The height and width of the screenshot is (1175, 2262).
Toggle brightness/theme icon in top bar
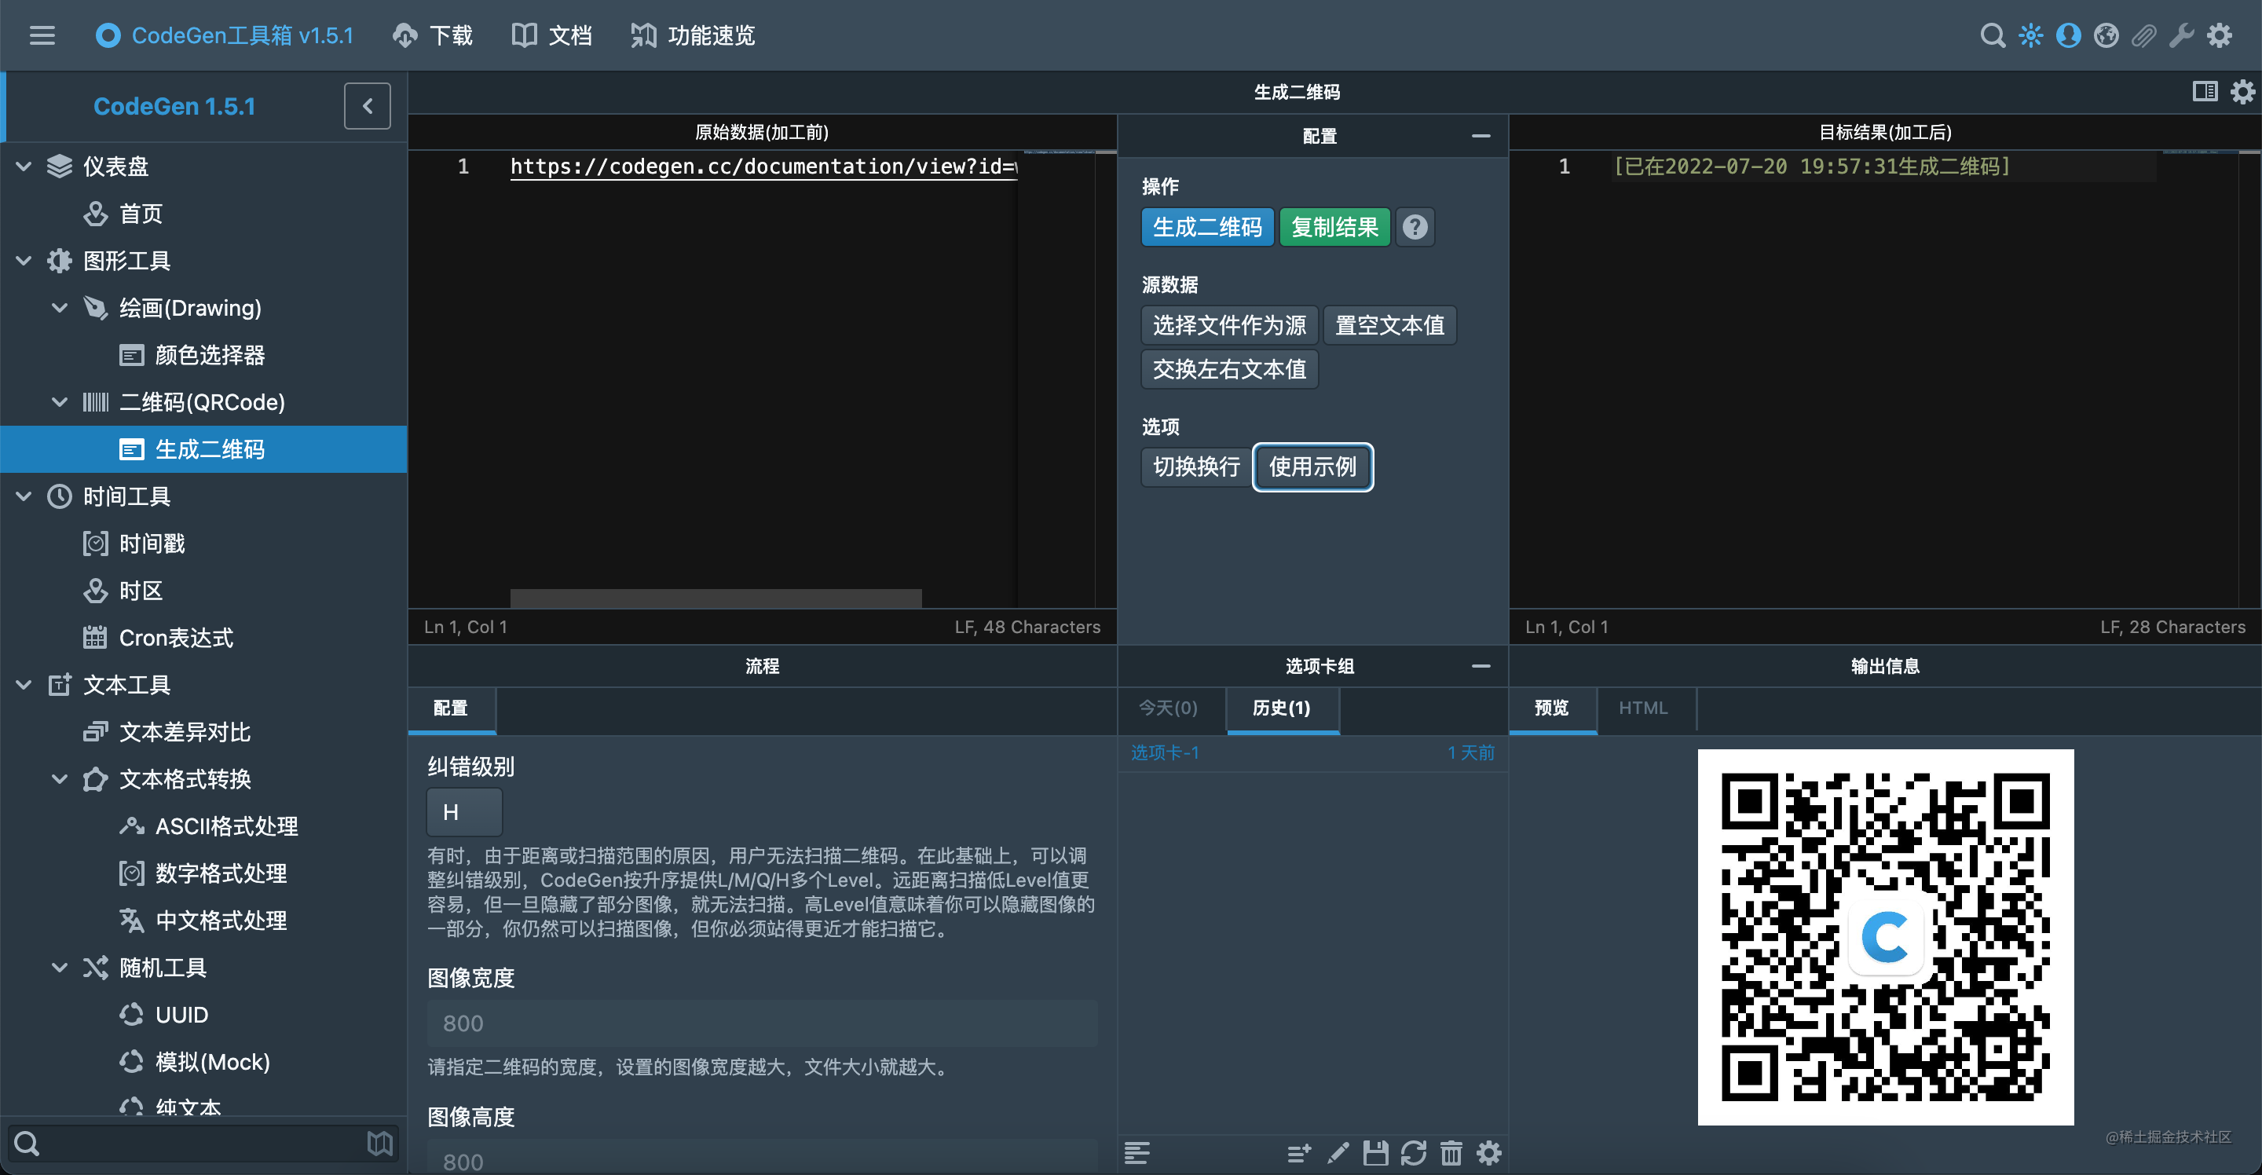pos(2031,35)
